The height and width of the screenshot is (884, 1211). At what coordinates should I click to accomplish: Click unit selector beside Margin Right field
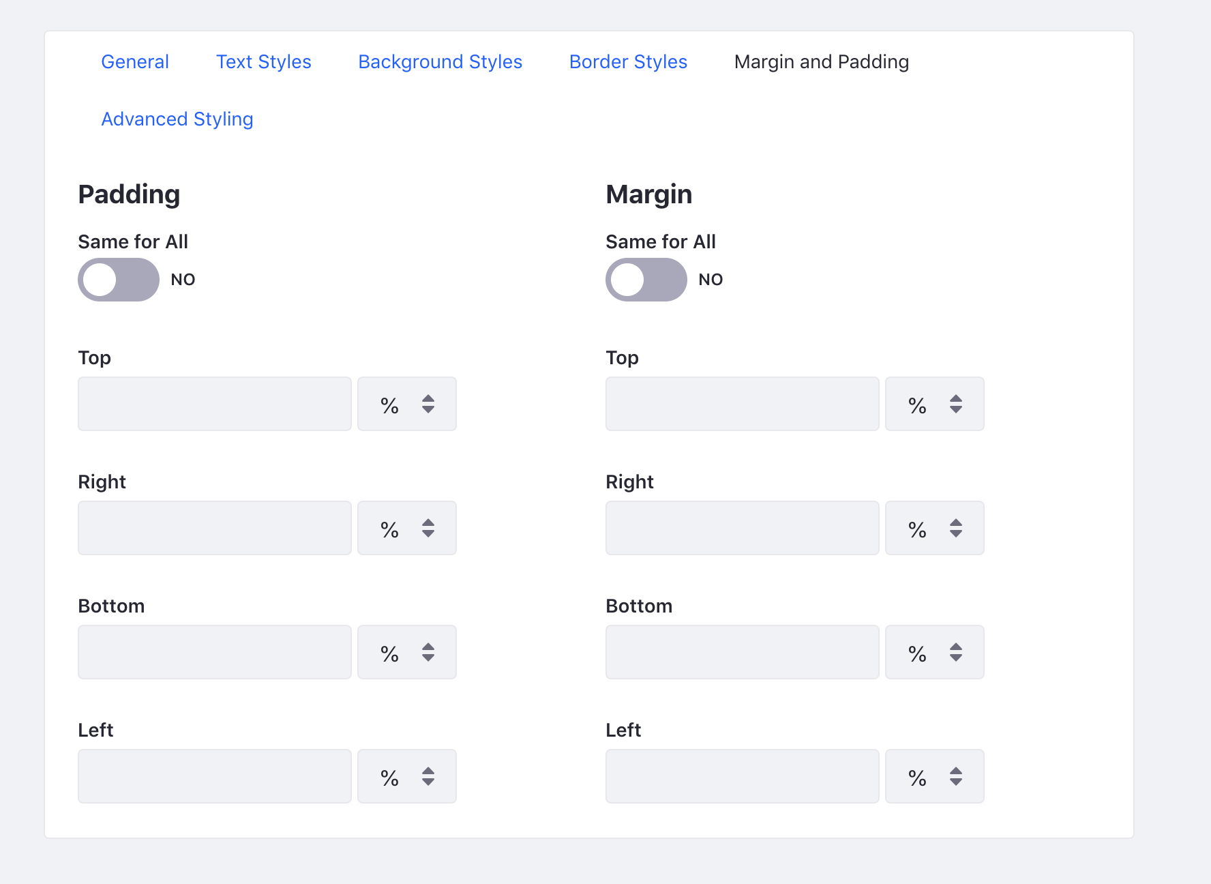pyautogui.click(x=934, y=528)
